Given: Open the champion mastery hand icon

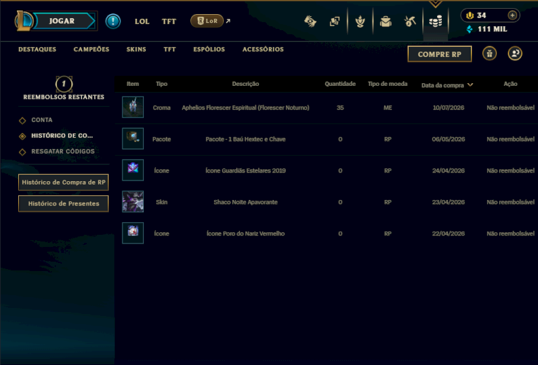Looking at the screenshot, I should click(x=310, y=21).
